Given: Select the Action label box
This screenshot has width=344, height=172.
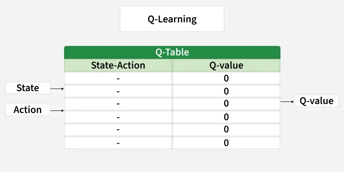Looking at the screenshot, I should [x=27, y=110].
